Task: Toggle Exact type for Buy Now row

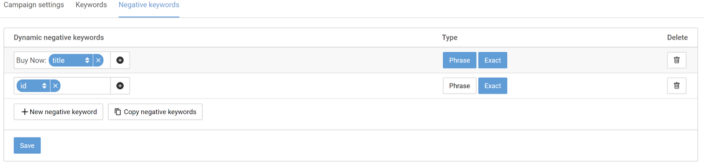Action: [493, 60]
